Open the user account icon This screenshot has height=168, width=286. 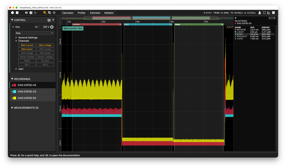point(259,13)
